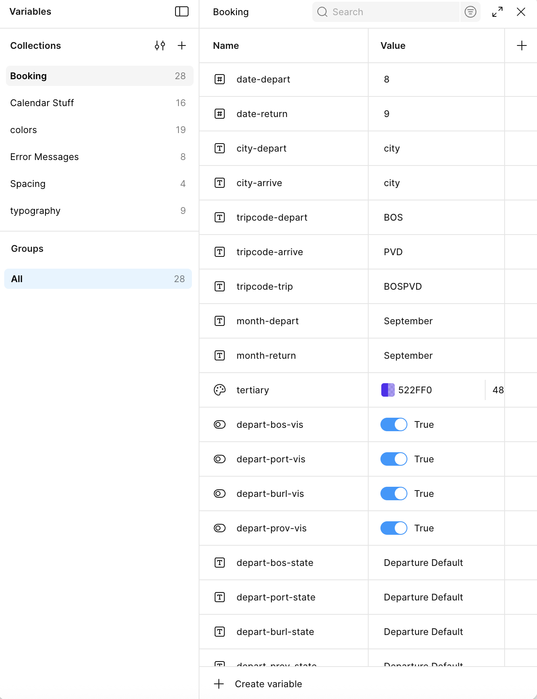Click number type icon for date-depart

220,79
